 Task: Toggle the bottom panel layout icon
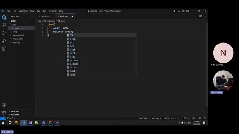179,11
